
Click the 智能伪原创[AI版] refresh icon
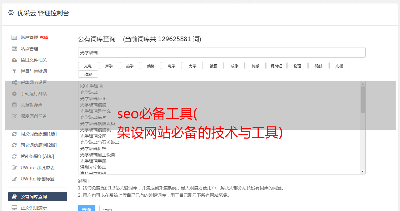pyautogui.click(x=14, y=156)
